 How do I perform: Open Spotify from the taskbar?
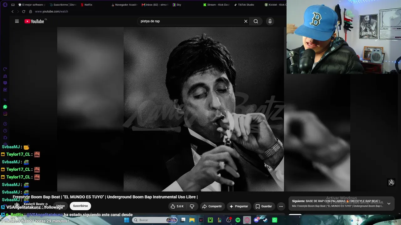point(238,220)
